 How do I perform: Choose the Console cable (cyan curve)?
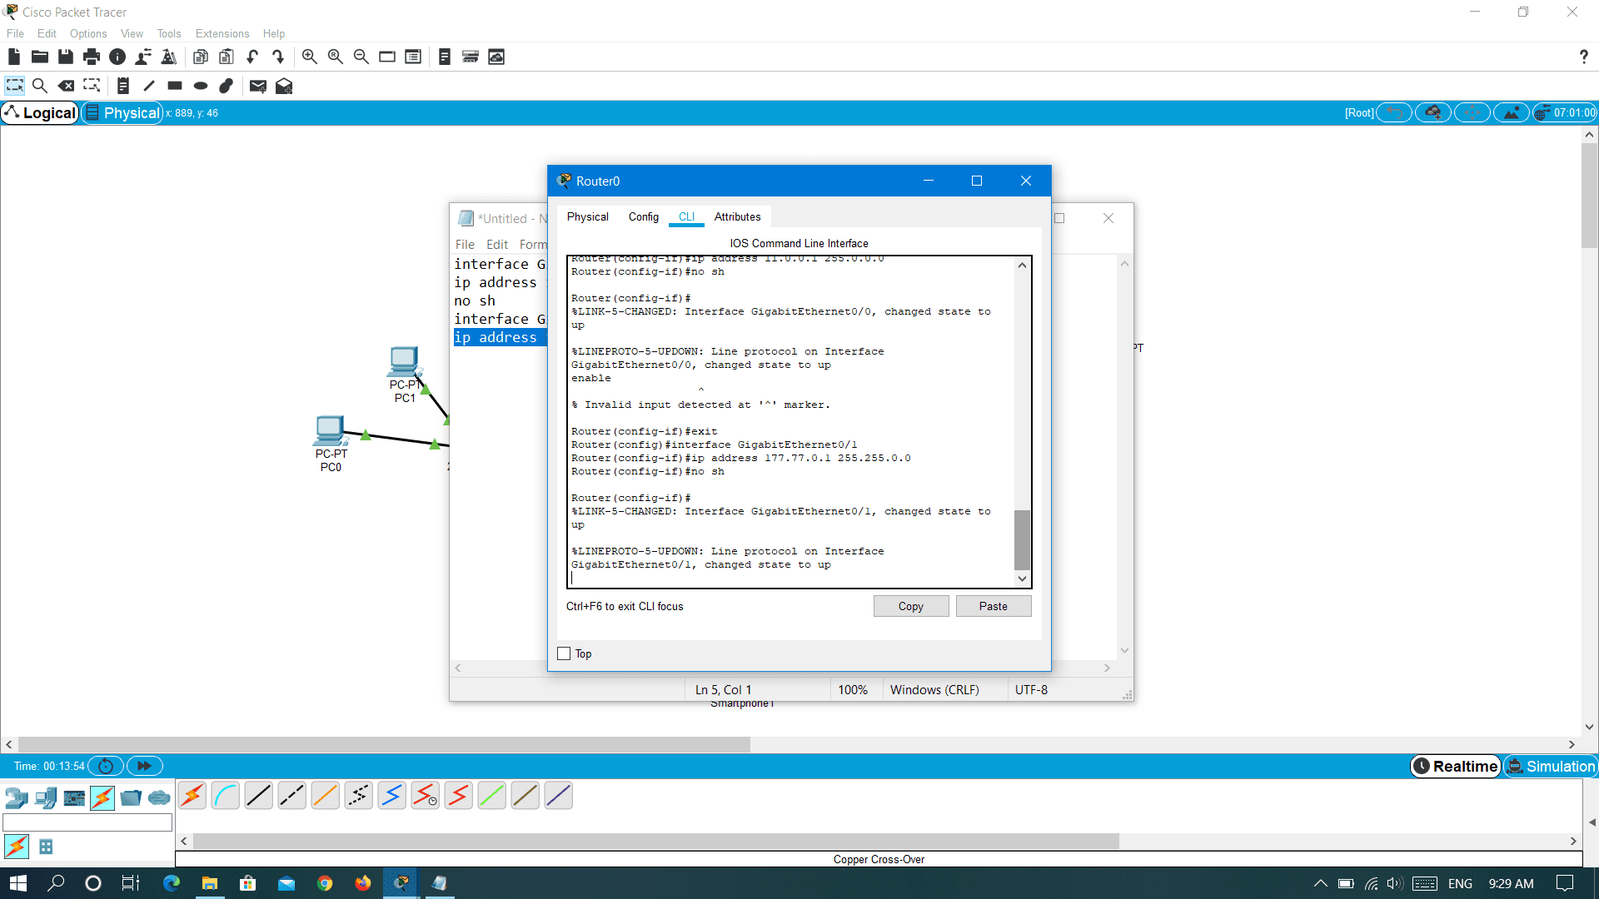[x=225, y=796]
